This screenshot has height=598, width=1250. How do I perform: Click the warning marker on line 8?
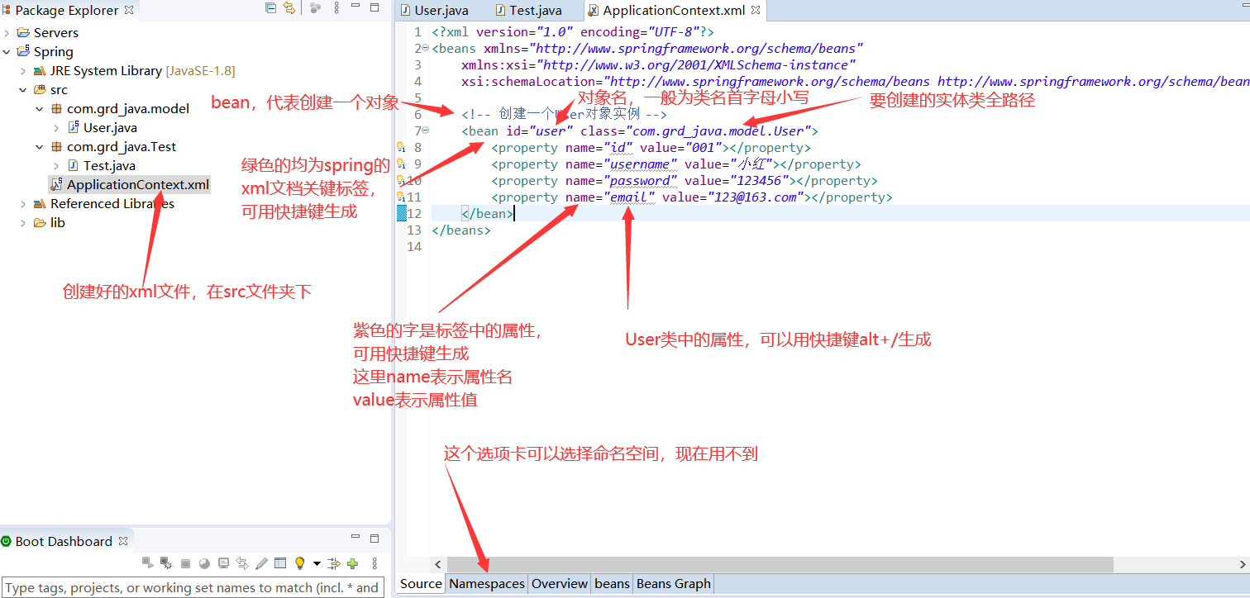(401, 148)
